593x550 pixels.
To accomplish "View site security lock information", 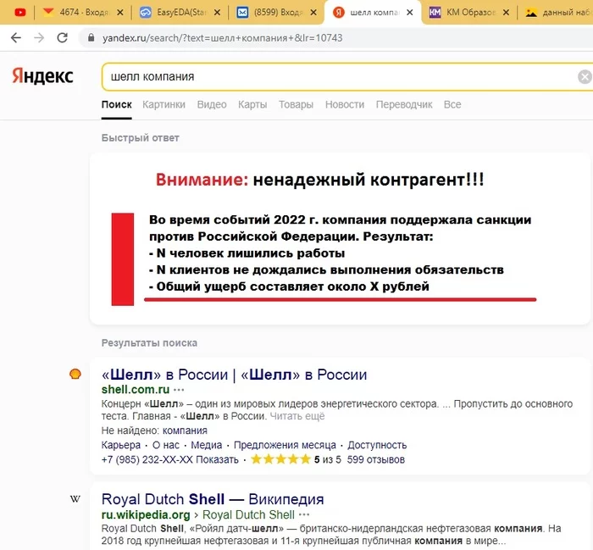I will pos(91,38).
